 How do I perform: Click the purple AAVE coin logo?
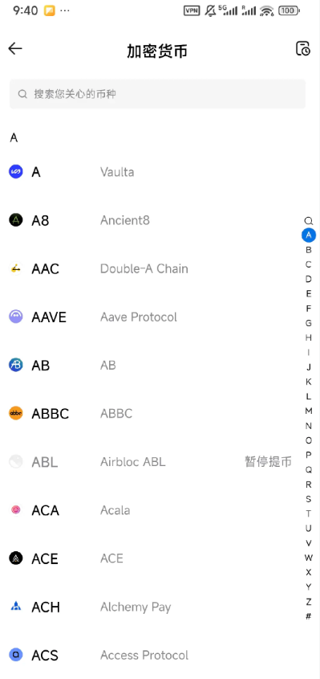[16, 317]
